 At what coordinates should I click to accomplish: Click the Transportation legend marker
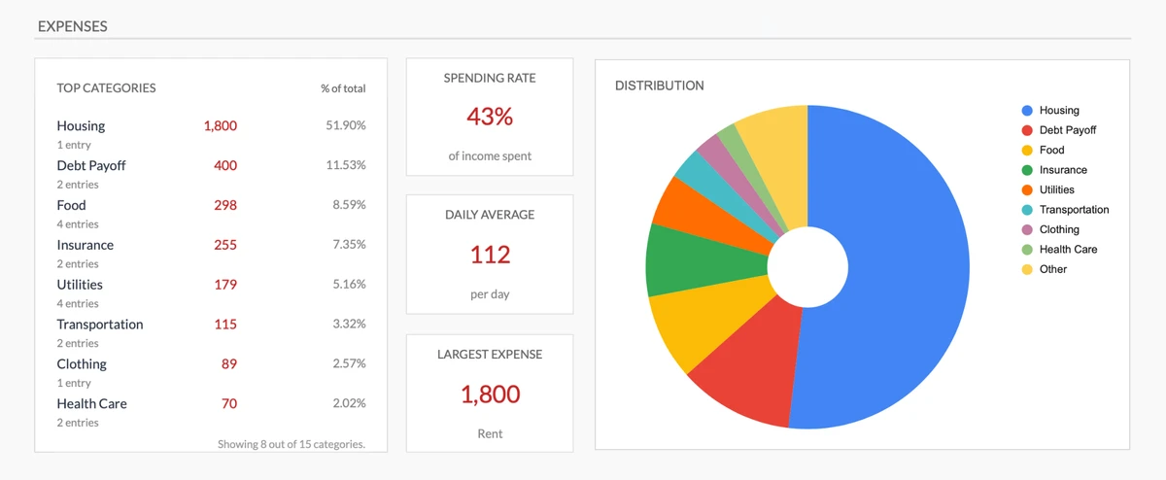(1027, 210)
